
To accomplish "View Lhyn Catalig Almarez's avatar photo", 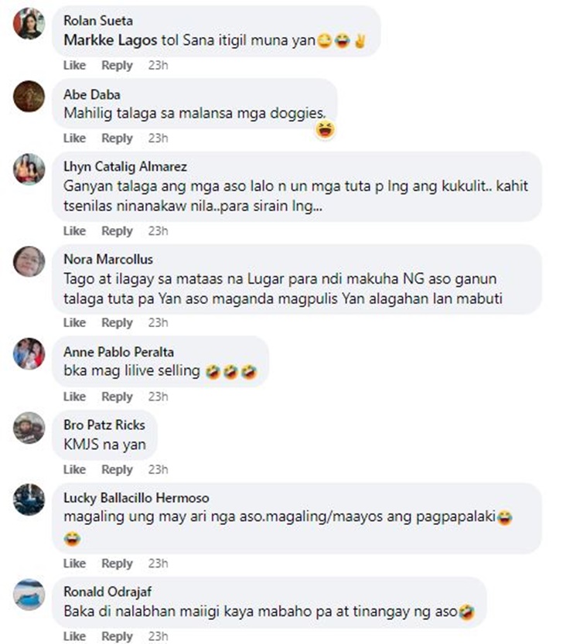I will click(29, 169).
